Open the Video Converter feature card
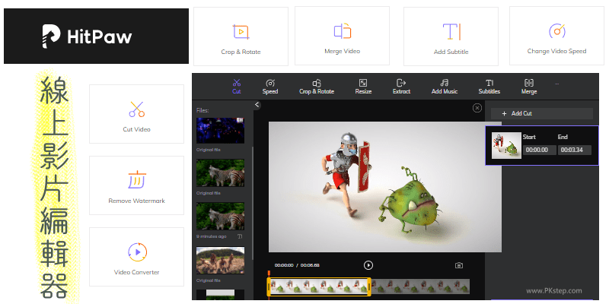The image size is (609, 304). pyautogui.click(x=137, y=257)
